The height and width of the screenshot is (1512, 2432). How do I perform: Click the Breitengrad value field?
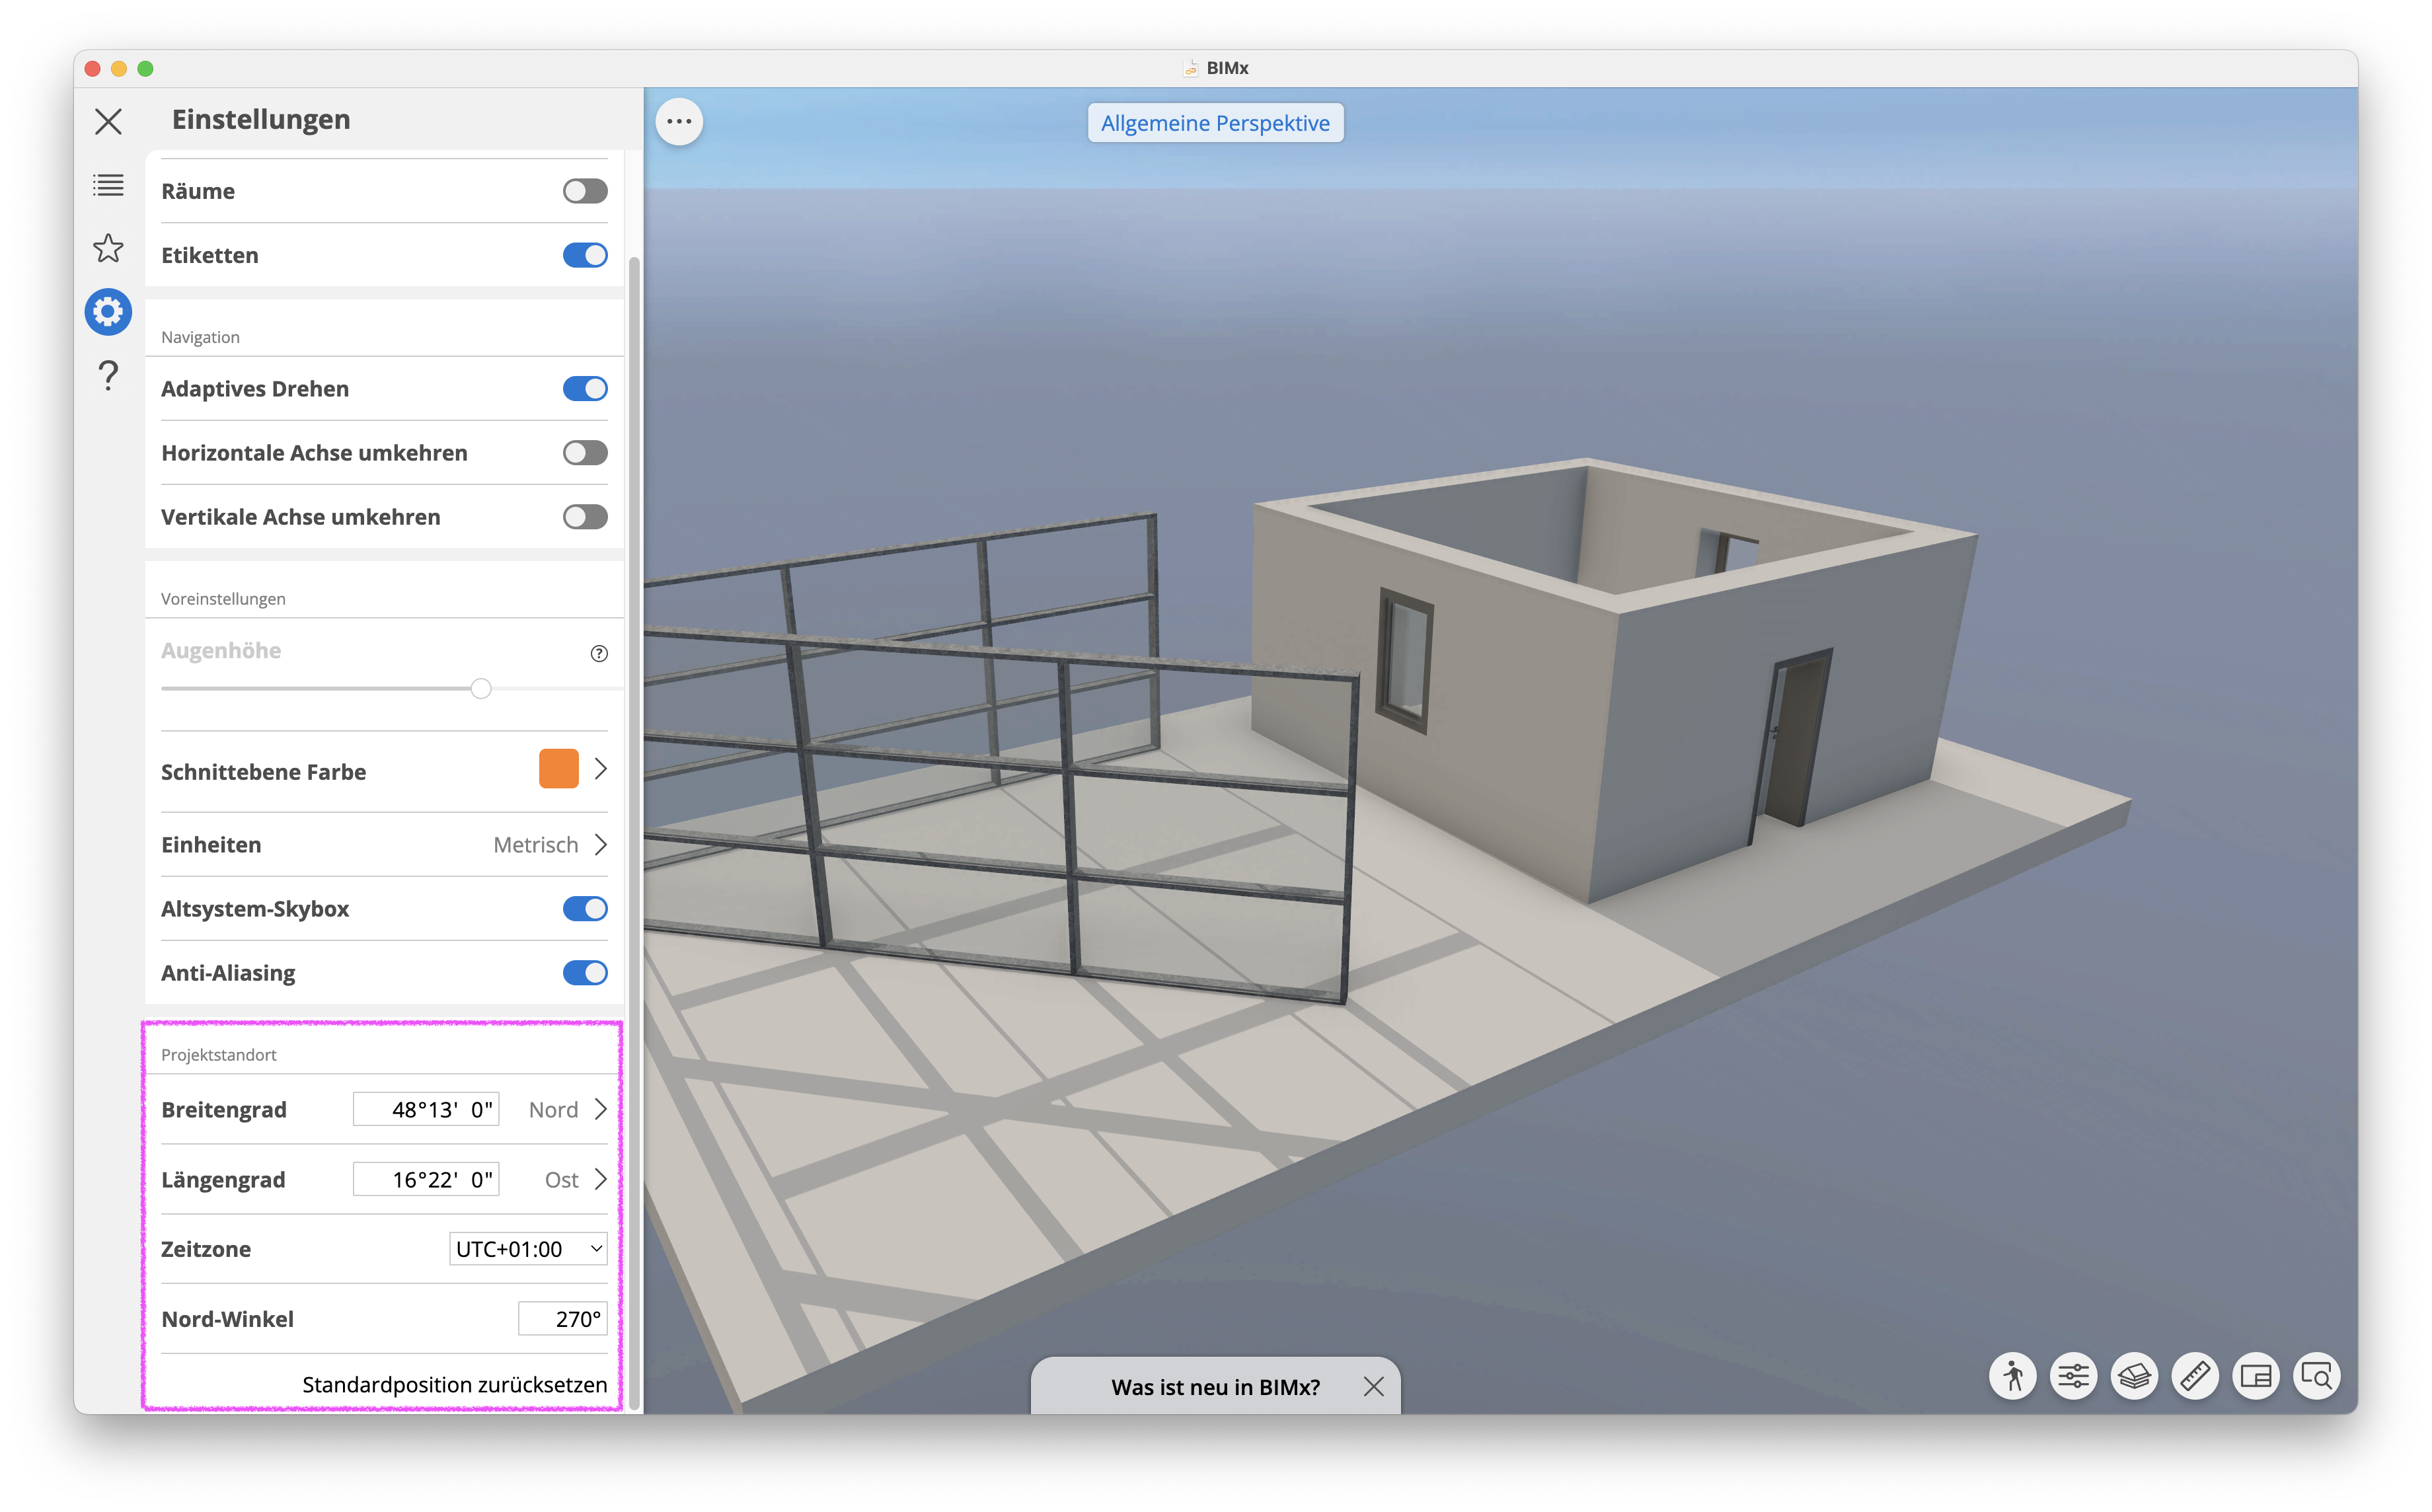point(426,1109)
